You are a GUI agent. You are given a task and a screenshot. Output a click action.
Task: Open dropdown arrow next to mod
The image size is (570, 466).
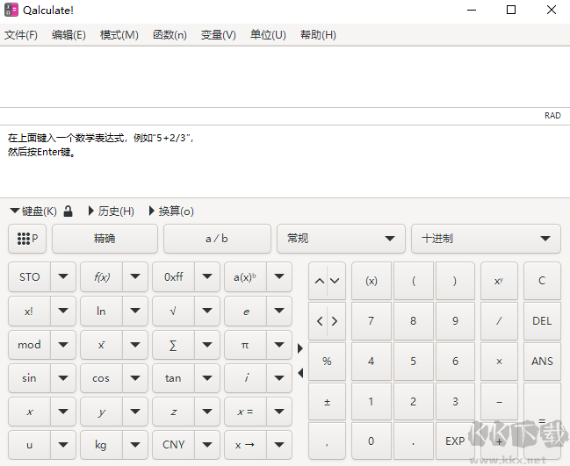[63, 345]
